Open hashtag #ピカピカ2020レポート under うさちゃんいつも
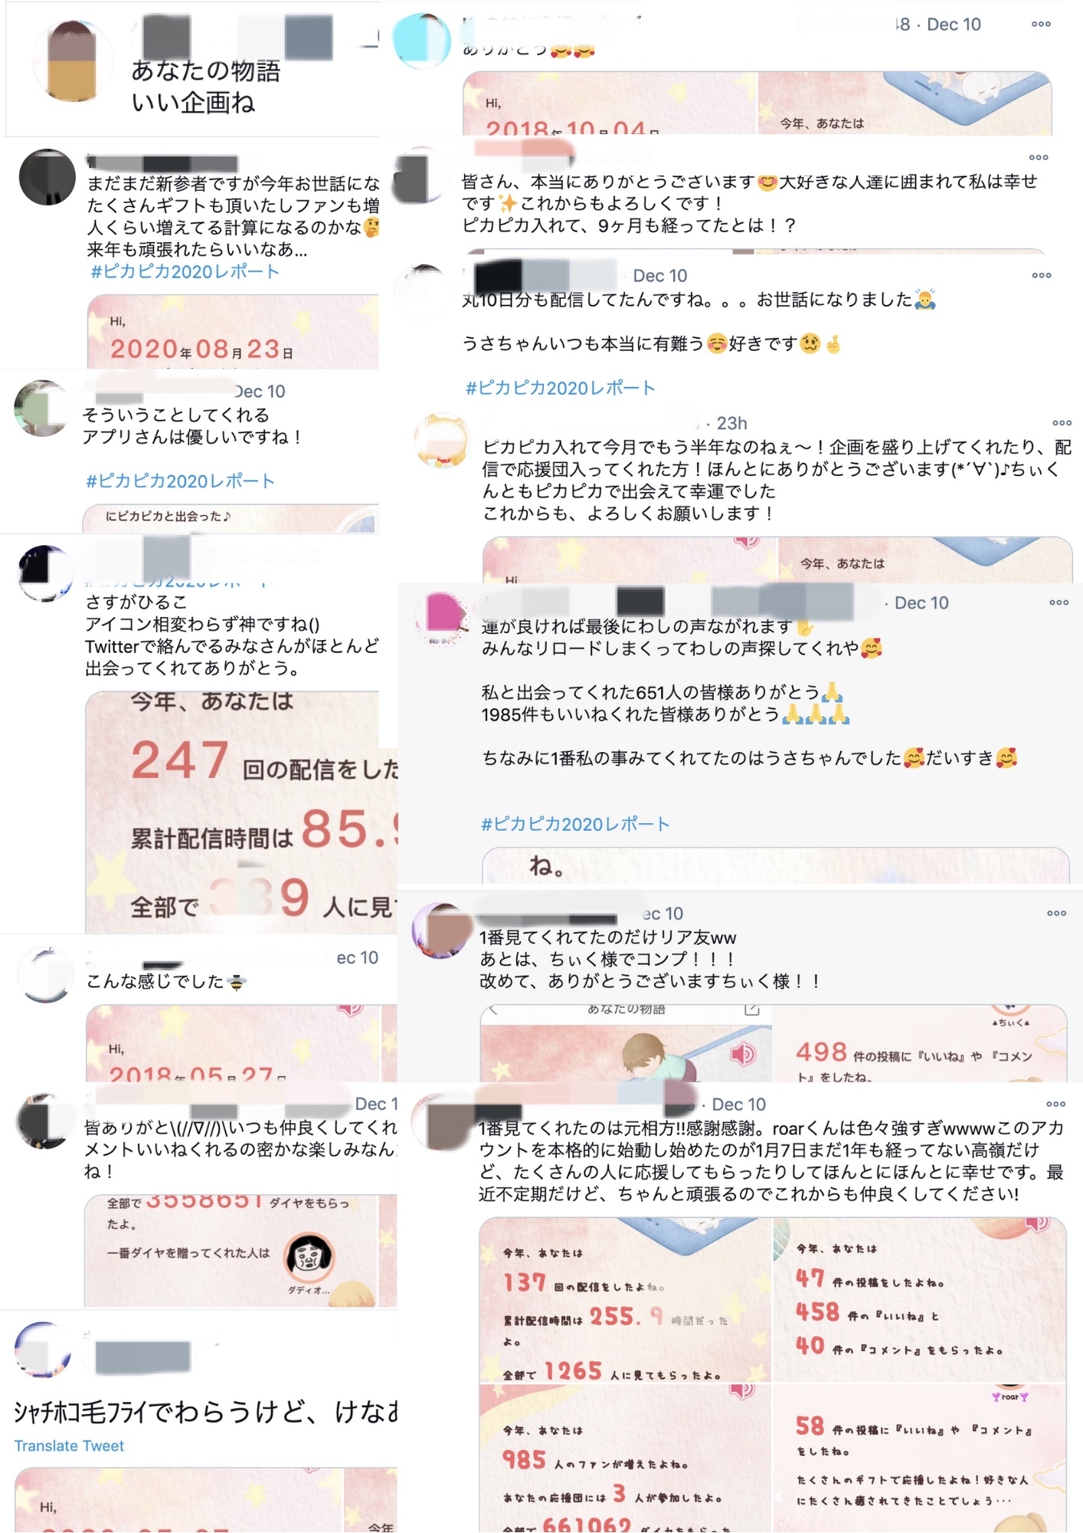 [561, 388]
